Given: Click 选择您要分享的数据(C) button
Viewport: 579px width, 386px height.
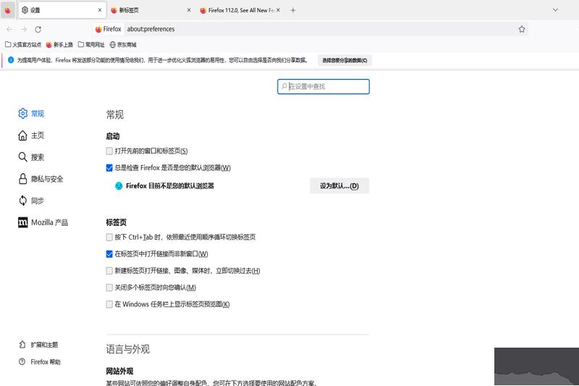Looking at the screenshot, I should click(345, 60).
